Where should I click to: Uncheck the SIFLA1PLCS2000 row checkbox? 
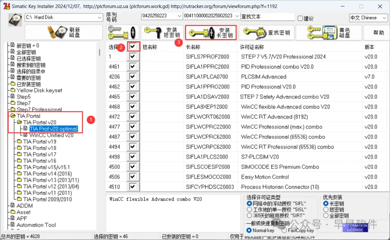[x=133, y=157]
